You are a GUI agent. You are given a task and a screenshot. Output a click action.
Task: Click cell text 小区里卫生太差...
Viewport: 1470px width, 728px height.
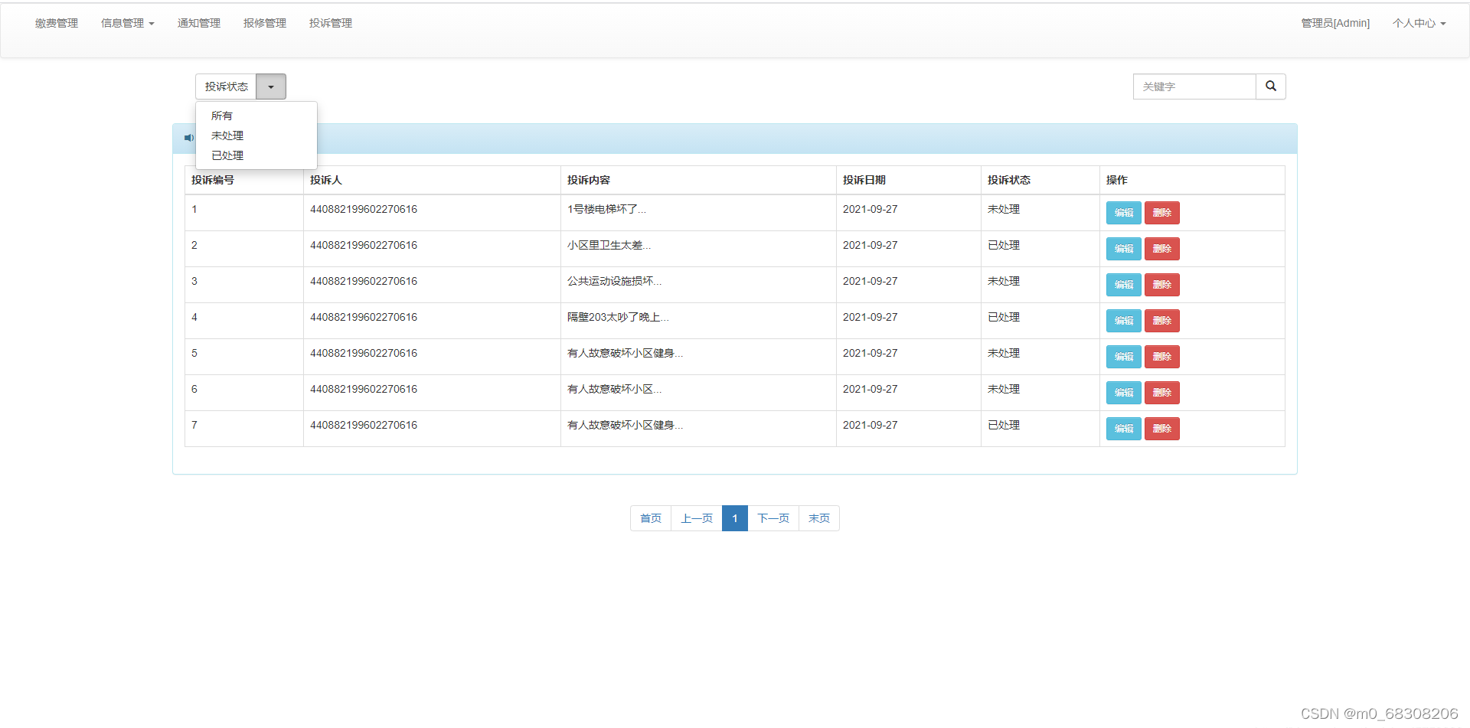[609, 245]
